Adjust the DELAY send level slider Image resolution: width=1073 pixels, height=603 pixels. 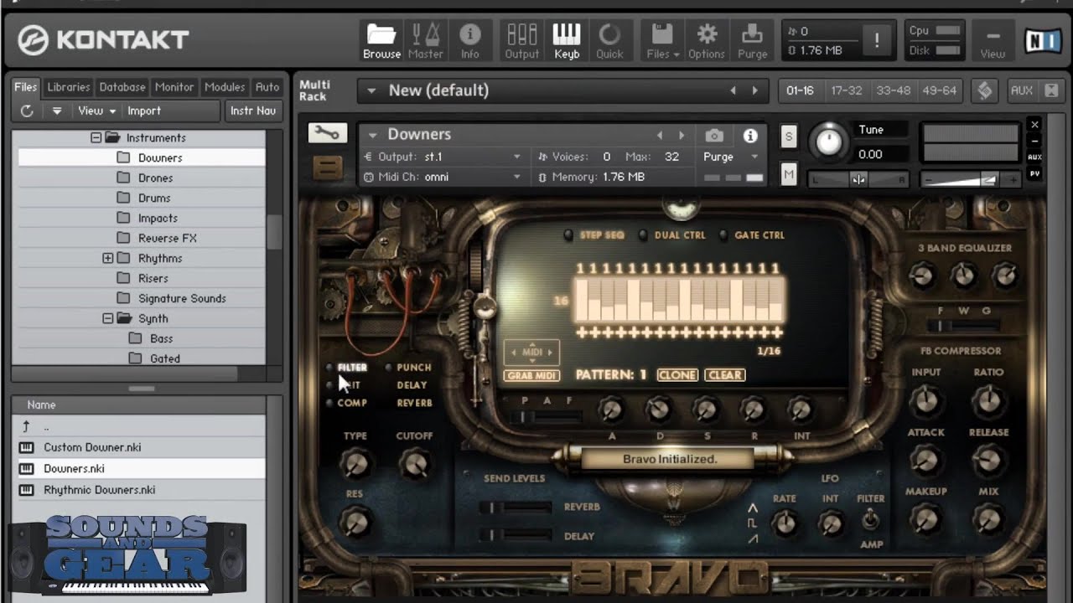[515, 535]
